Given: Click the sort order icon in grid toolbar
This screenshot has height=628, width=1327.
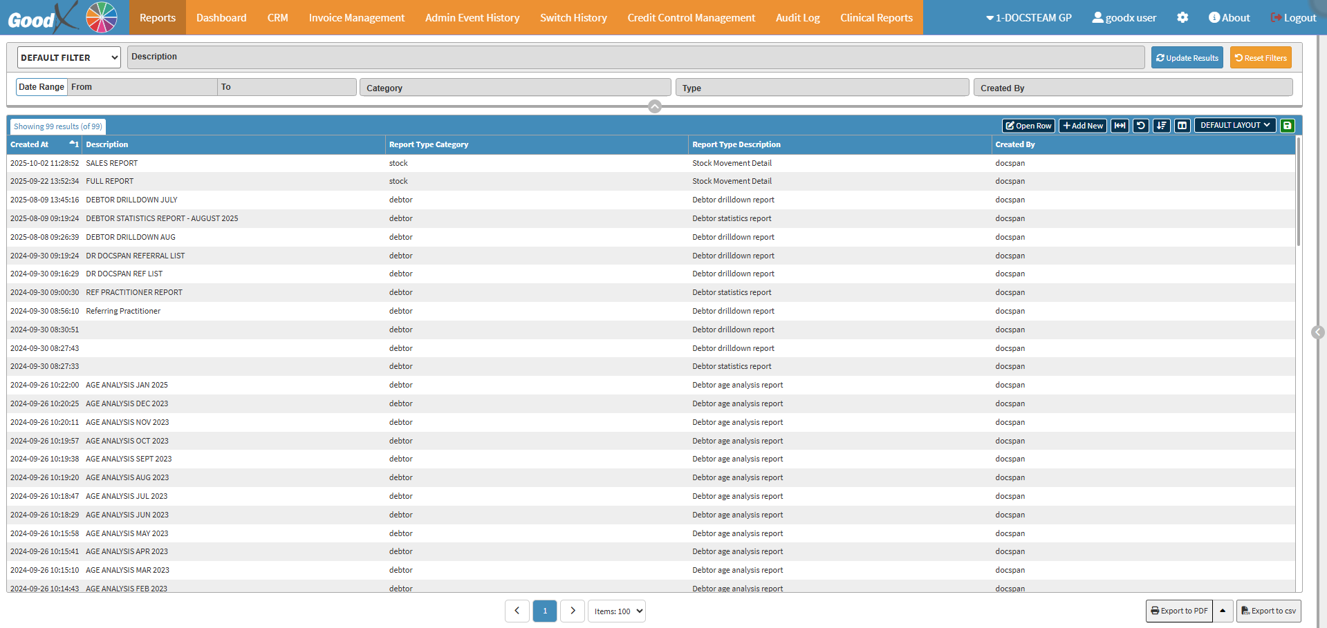Looking at the screenshot, I should [1161, 126].
